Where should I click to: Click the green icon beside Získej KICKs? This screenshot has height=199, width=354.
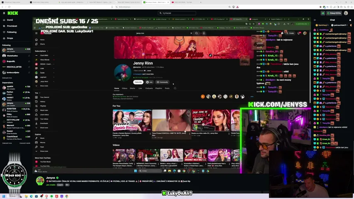pyautogui.click(x=323, y=13)
